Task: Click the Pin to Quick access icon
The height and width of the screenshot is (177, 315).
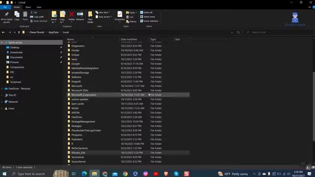Action: pos(6,15)
